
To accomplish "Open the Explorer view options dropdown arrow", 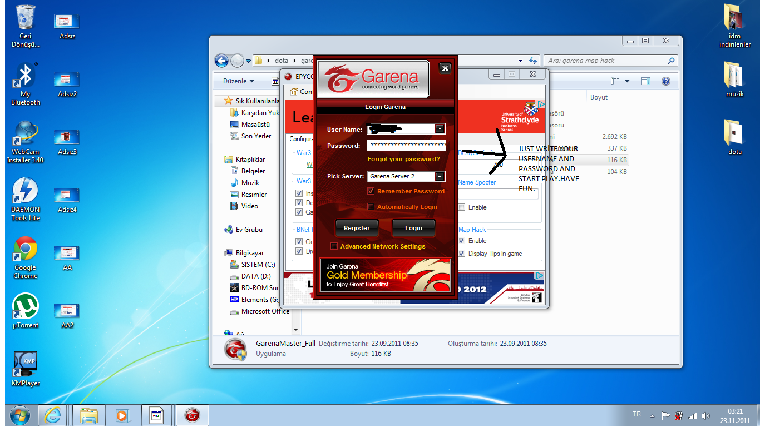I will click(x=628, y=81).
